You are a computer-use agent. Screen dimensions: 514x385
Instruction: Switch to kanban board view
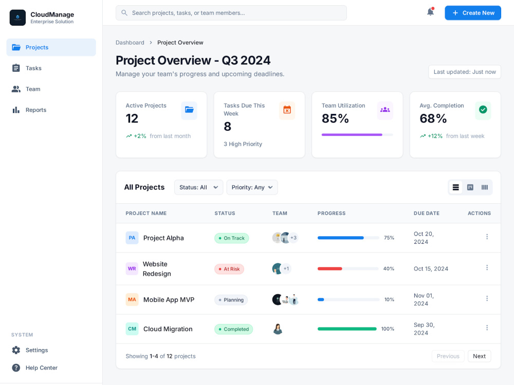coord(470,187)
